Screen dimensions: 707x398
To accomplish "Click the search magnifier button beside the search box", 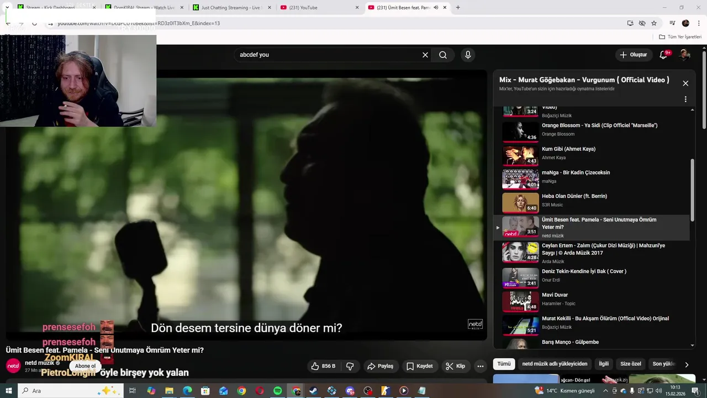I will (443, 55).
